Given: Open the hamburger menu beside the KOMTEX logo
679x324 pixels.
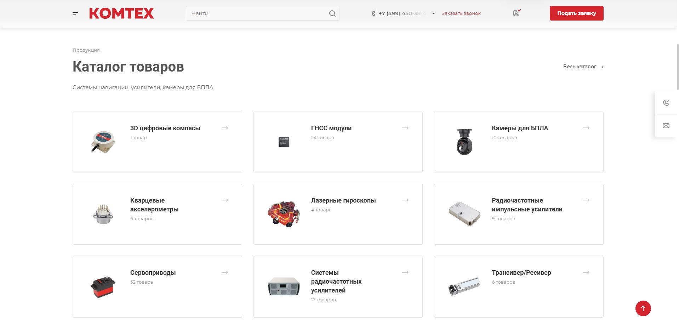Looking at the screenshot, I should (x=75, y=13).
